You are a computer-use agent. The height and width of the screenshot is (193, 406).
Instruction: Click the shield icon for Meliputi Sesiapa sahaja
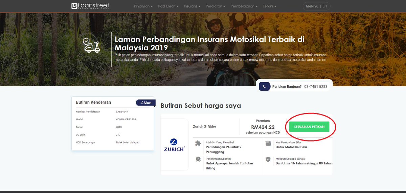coord(268,159)
